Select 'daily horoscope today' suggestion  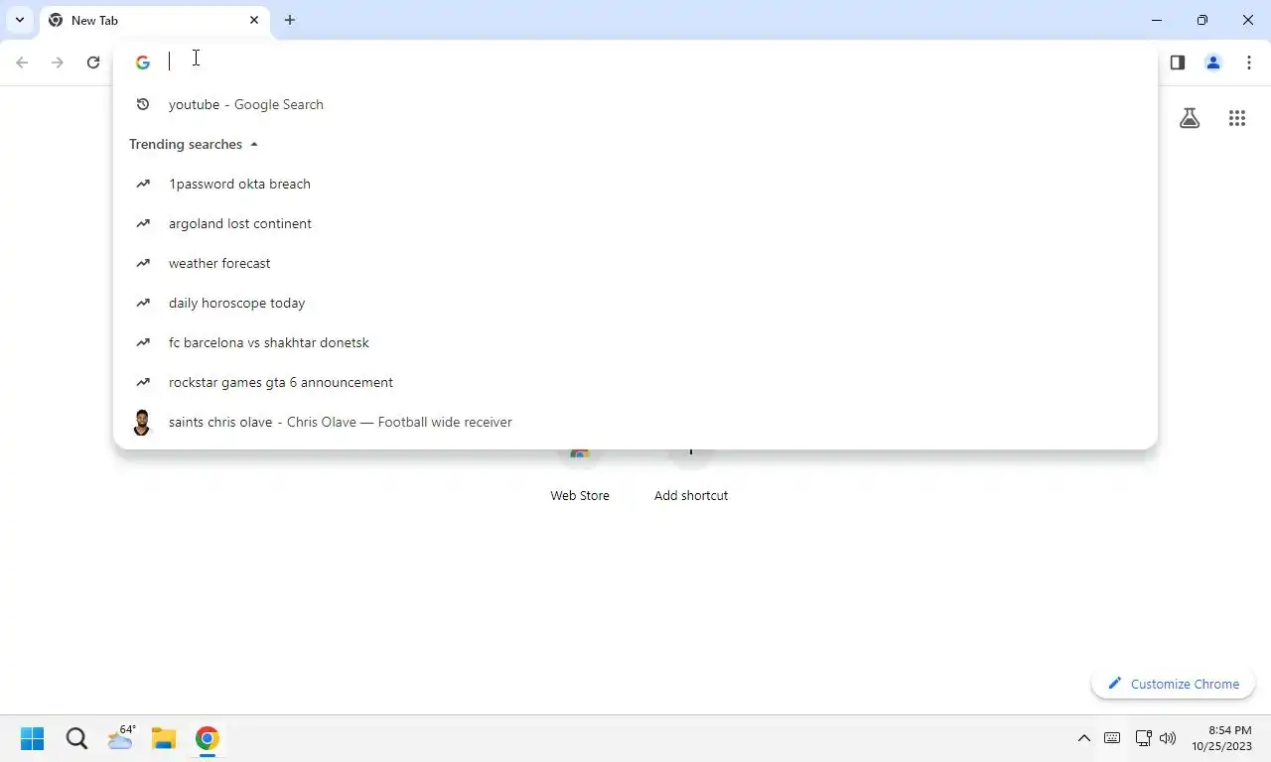point(635,303)
